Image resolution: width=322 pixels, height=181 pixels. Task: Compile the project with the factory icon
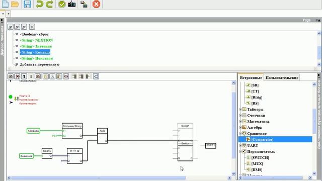[71, 4]
